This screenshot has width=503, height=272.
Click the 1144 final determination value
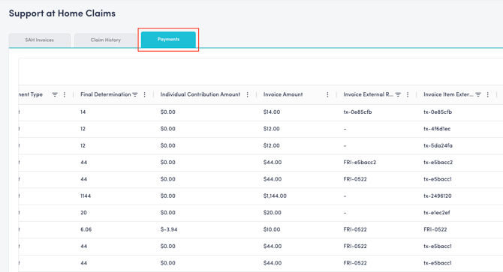click(86, 196)
